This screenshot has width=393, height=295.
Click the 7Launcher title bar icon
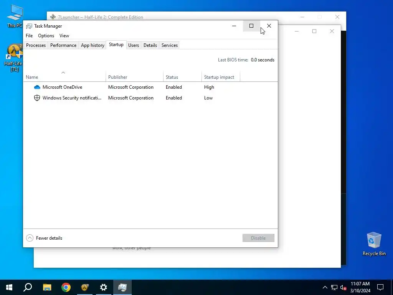[53, 17]
